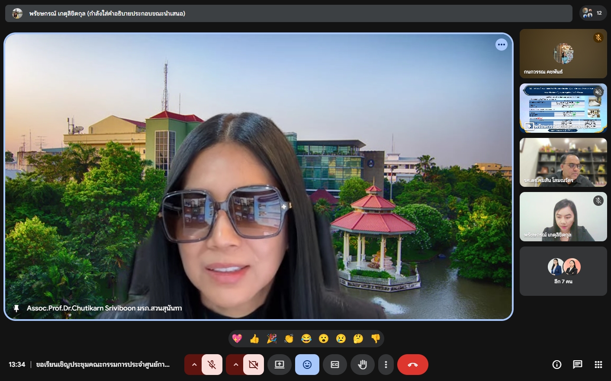611x381 pixels.
Task: Send the party popper reaction
Action: tap(272, 339)
